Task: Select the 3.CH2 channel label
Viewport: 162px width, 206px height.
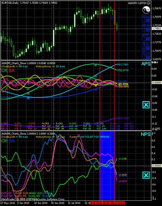Action: [x=32, y=124]
